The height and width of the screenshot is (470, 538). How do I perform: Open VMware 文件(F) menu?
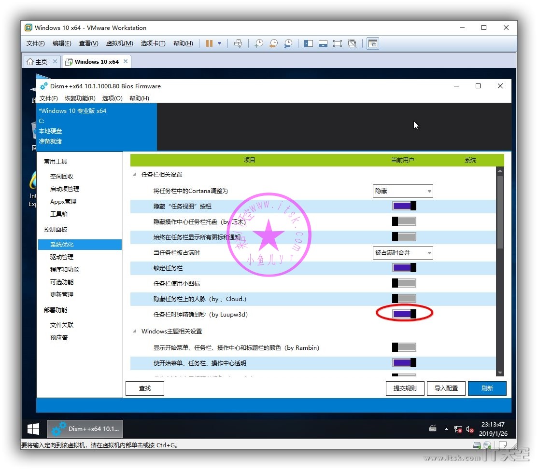click(x=36, y=43)
